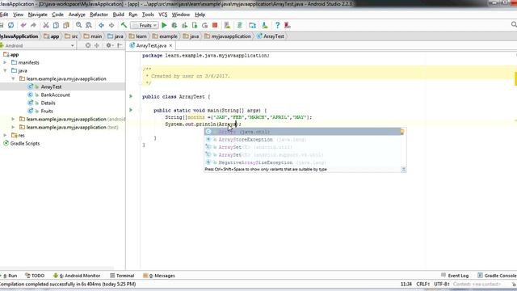Open Gradle Console

pyautogui.click(x=497, y=276)
